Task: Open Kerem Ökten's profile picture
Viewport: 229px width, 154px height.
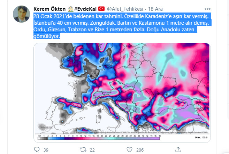Action: [x=22, y=14]
